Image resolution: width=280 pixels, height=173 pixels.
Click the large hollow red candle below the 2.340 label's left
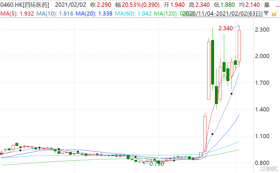tap(209, 70)
